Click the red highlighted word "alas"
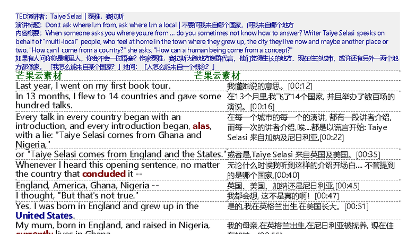Screen dimensions: 416x234 (201, 126)
